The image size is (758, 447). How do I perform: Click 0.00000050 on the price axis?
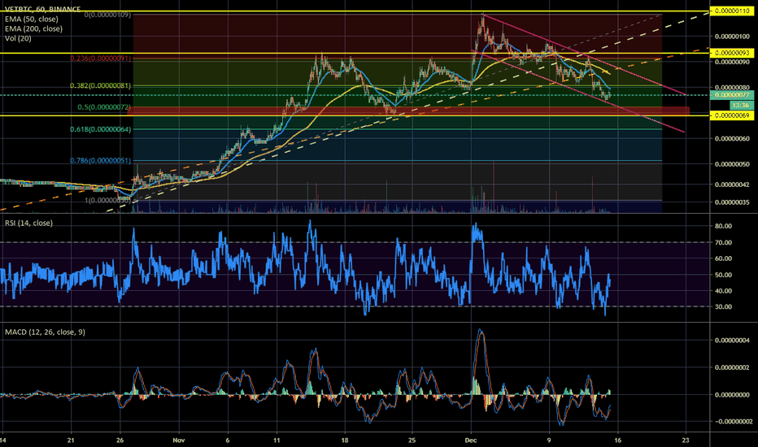coord(732,164)
